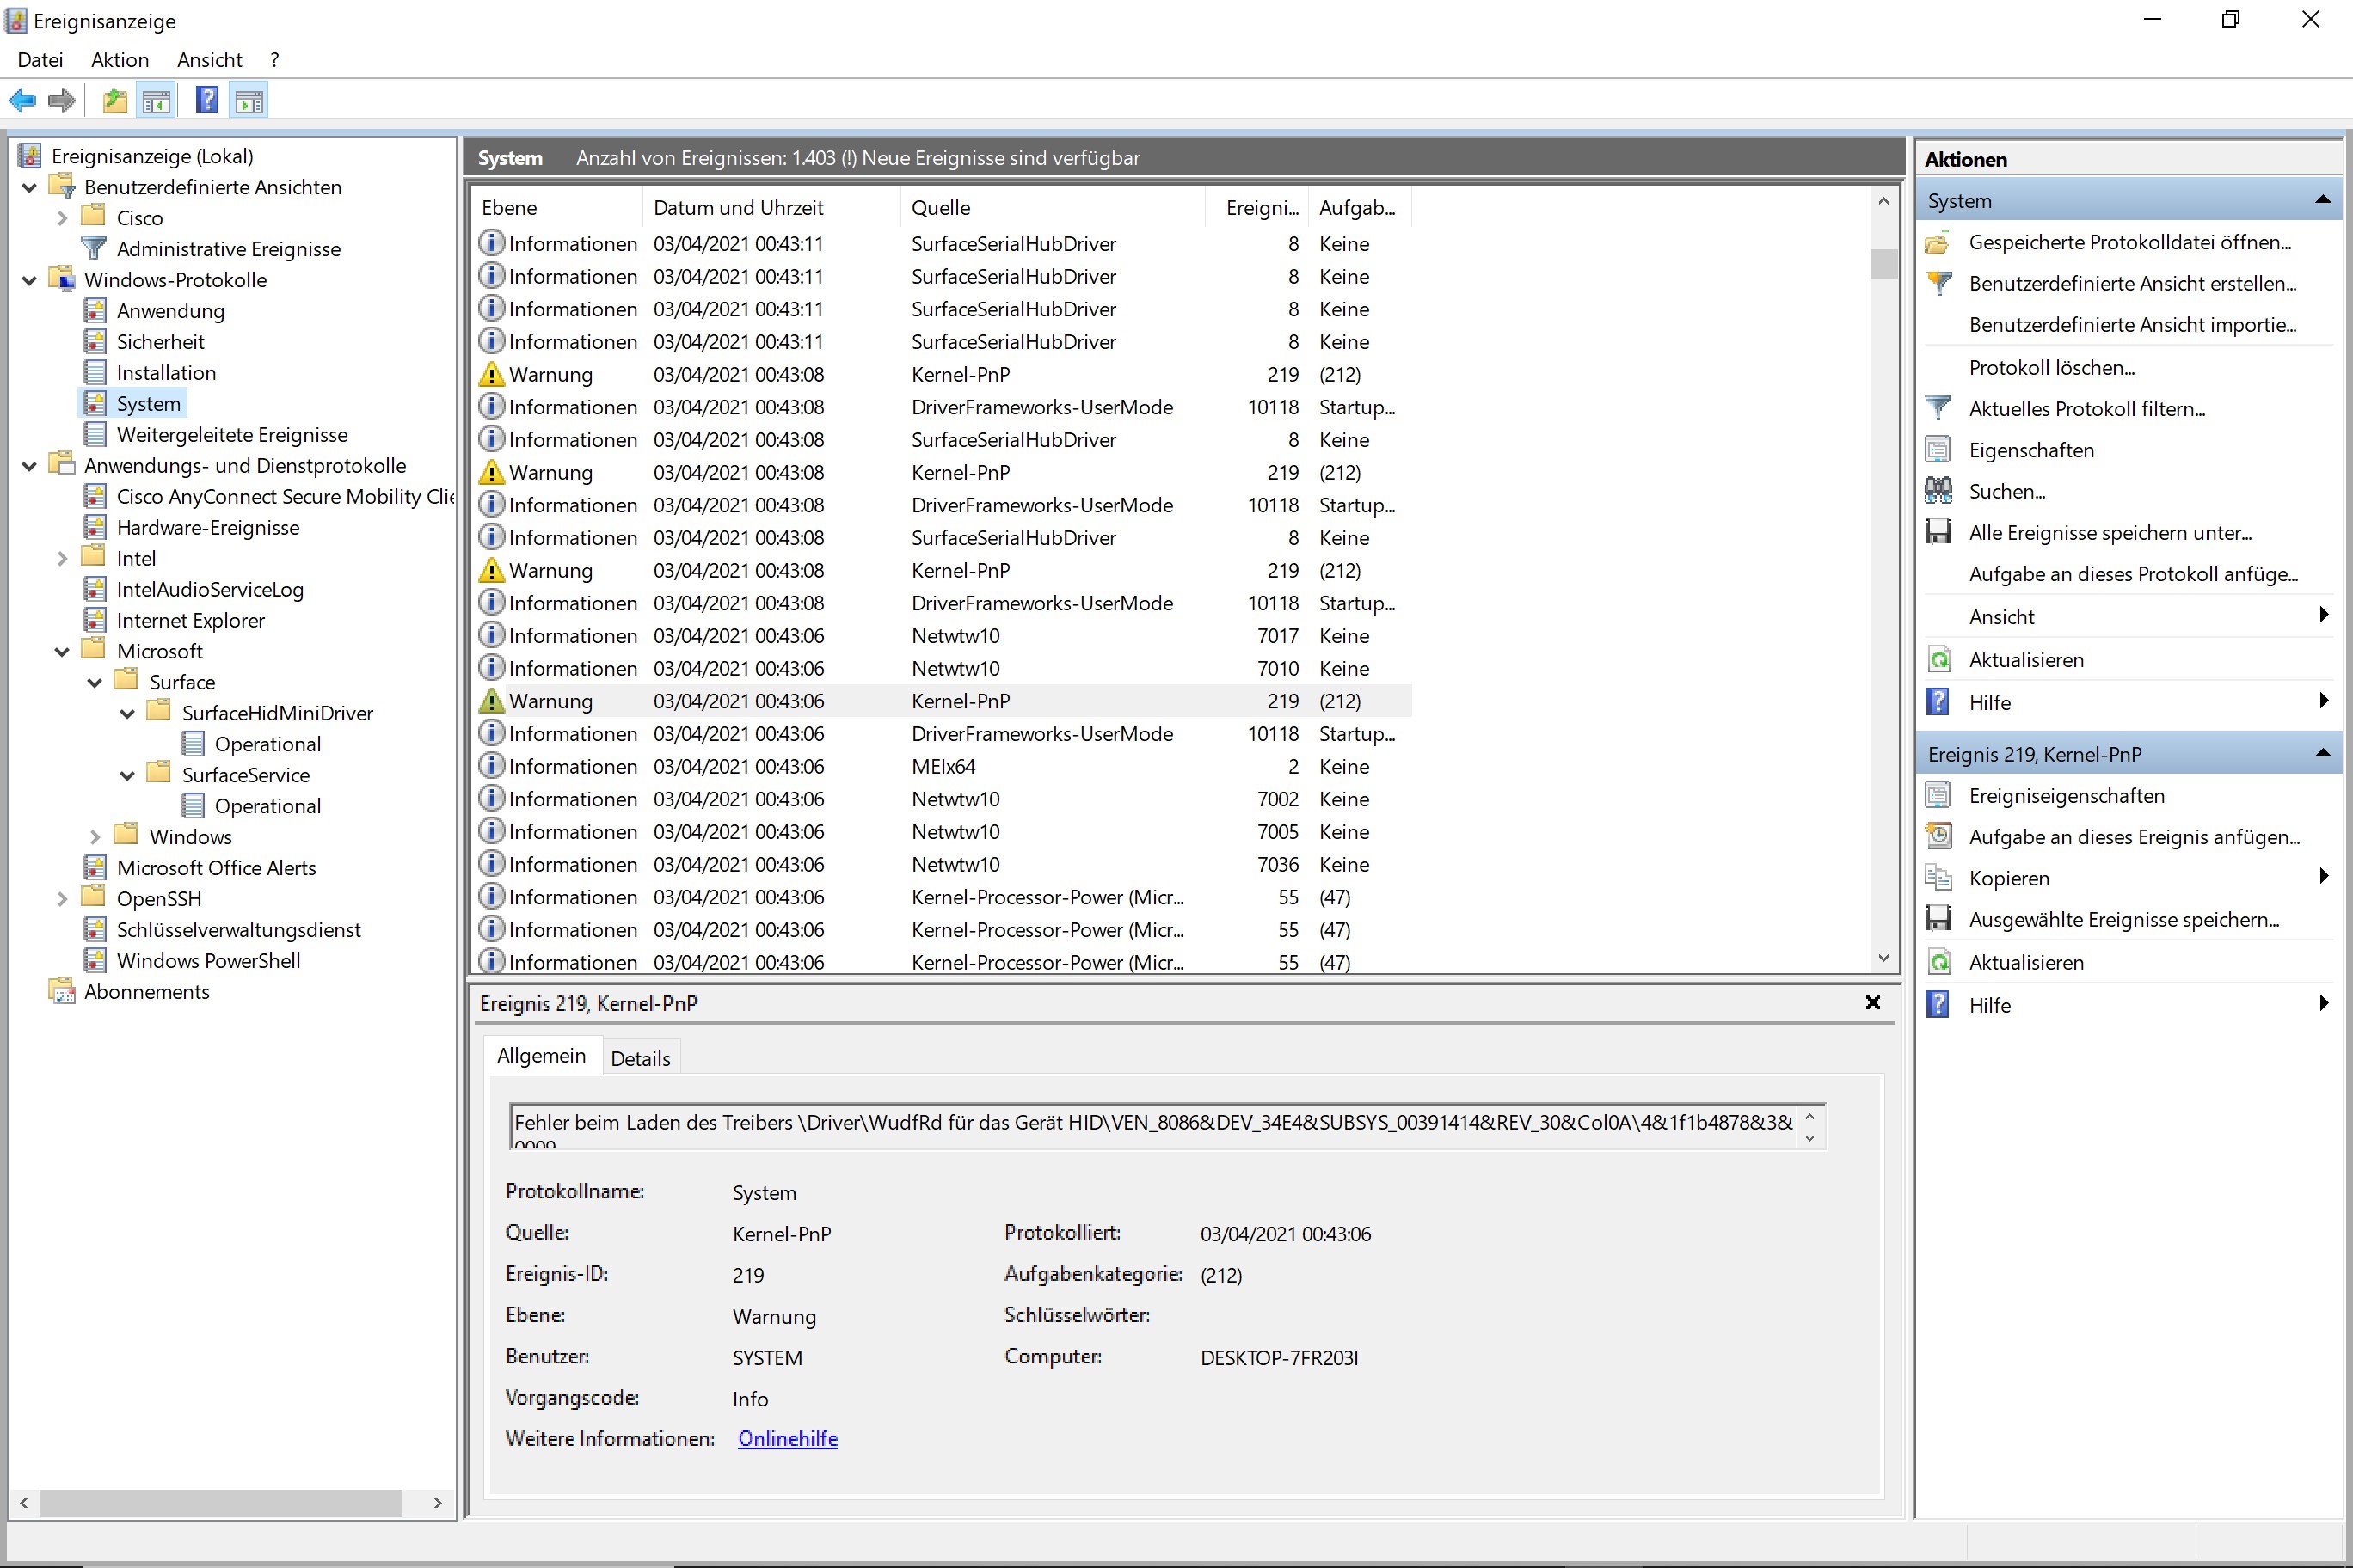
Task: Click the floppy icon for Alle Ereignisse speichern
Action: (x=1938, y=532)
